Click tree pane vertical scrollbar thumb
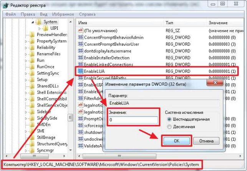This screenshot has height=171, width=247. (70, 117)
